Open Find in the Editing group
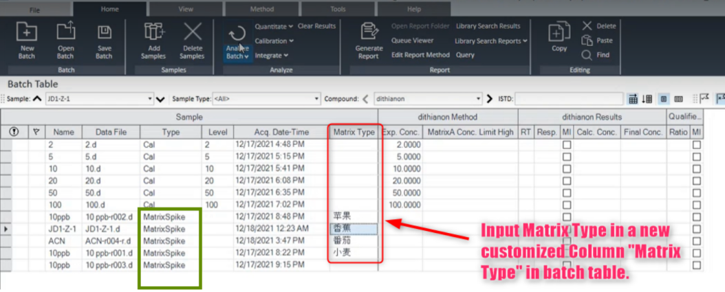Viewport: 725px width, 292px height. click(596, 55)
